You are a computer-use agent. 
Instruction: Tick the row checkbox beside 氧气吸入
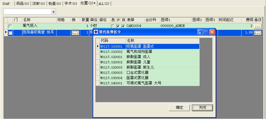[x=10, y=26]
